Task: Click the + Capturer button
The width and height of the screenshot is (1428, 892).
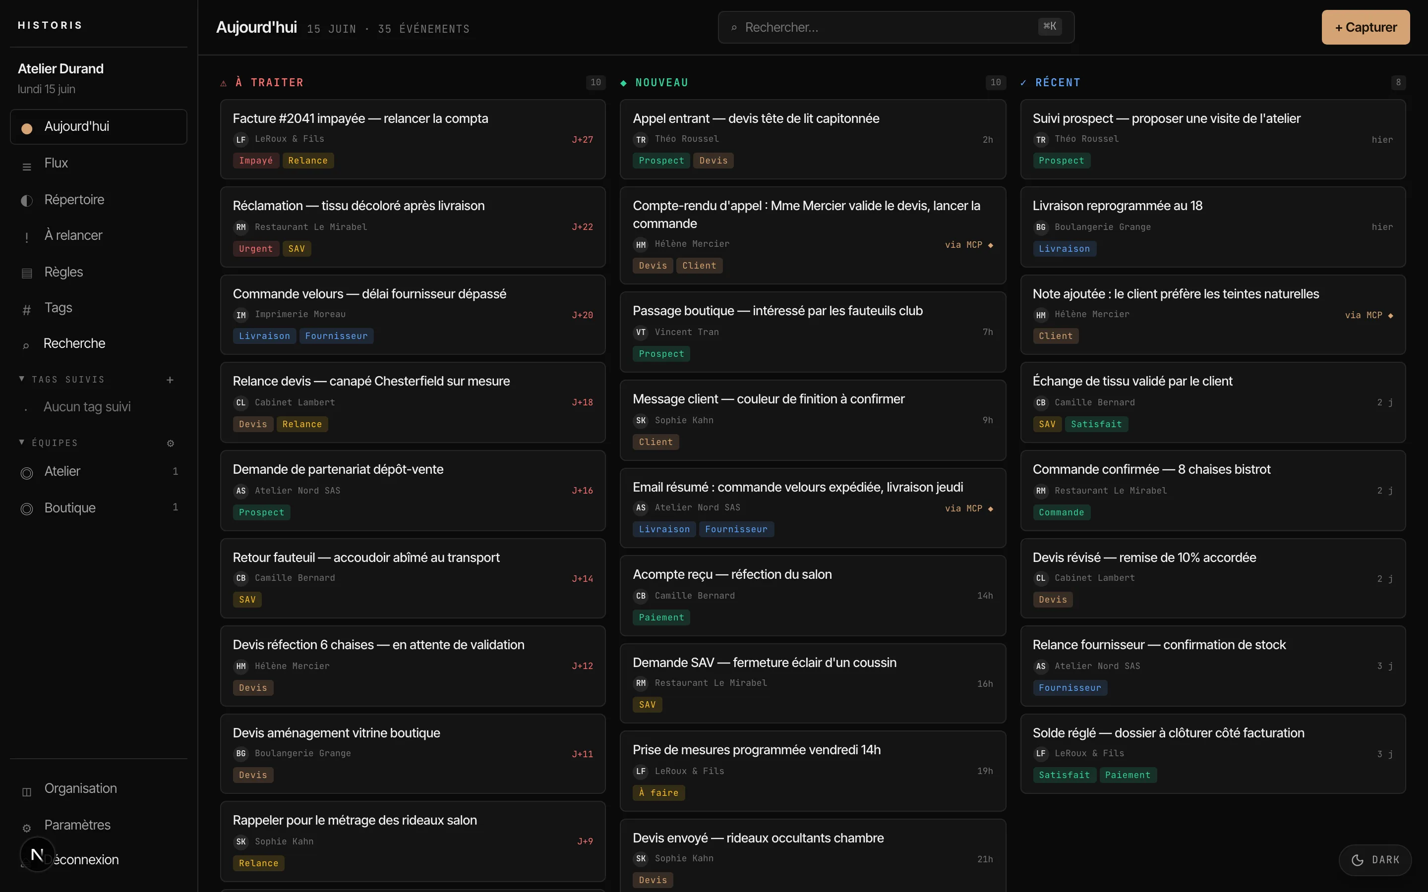Action: coord(1366,27)
